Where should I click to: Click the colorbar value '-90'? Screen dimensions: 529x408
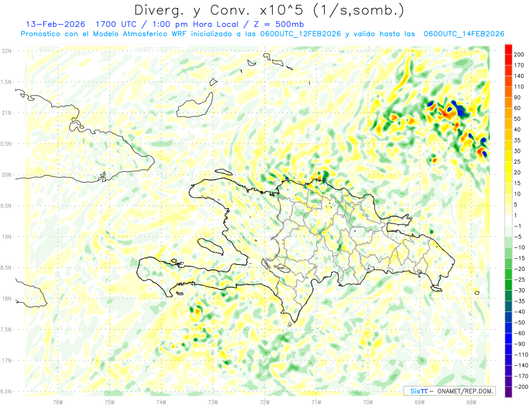(x=519, y=344)
